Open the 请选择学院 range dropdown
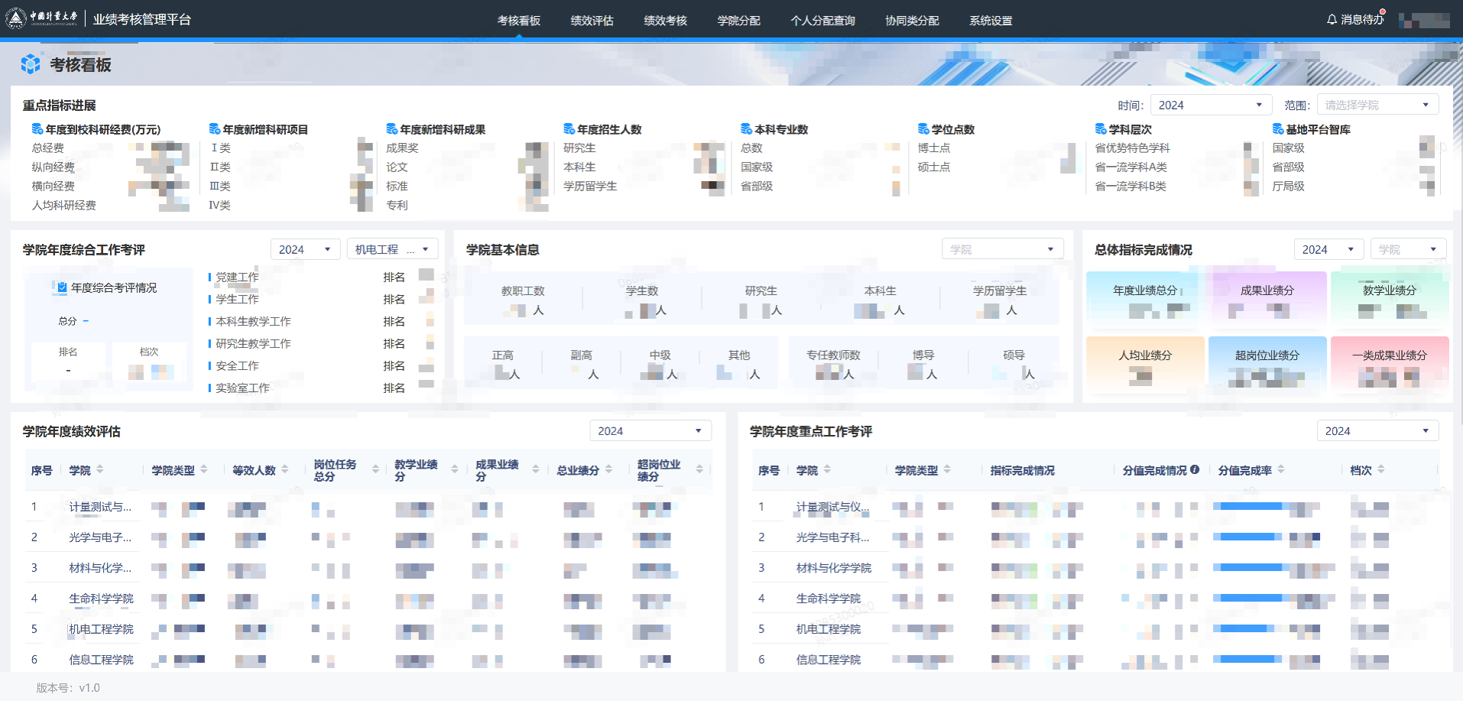 pyautogui.click(x=1377, y=105)
